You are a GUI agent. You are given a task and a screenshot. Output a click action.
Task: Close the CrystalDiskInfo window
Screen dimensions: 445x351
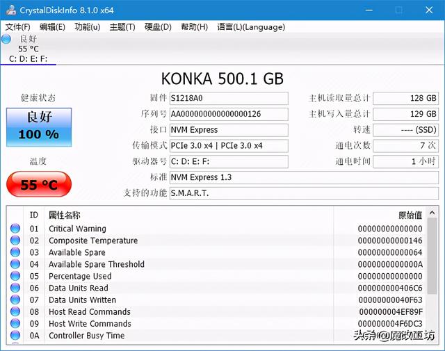[429, 10]
